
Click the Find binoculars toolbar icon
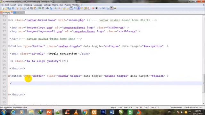tap(47, 8)
